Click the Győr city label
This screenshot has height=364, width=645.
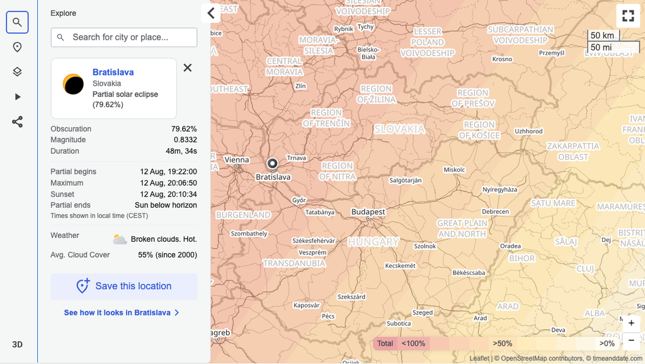[299, 200]
